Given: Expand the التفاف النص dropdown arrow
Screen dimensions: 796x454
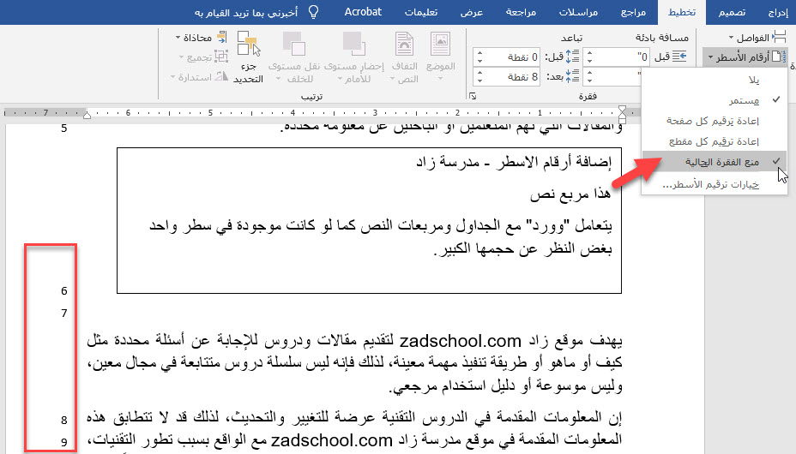Looking at the screenshot, I should pos(392,79).
